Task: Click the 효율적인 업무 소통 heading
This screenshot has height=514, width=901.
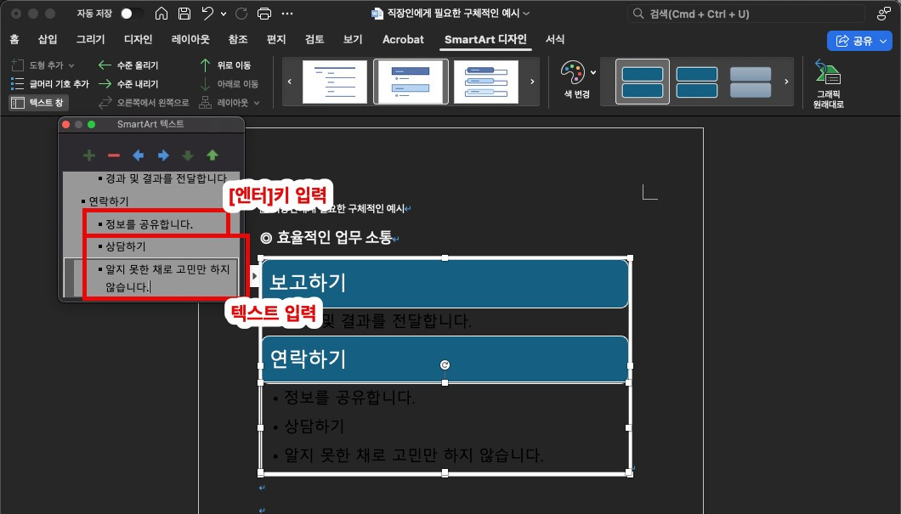Action: [334, 237]
